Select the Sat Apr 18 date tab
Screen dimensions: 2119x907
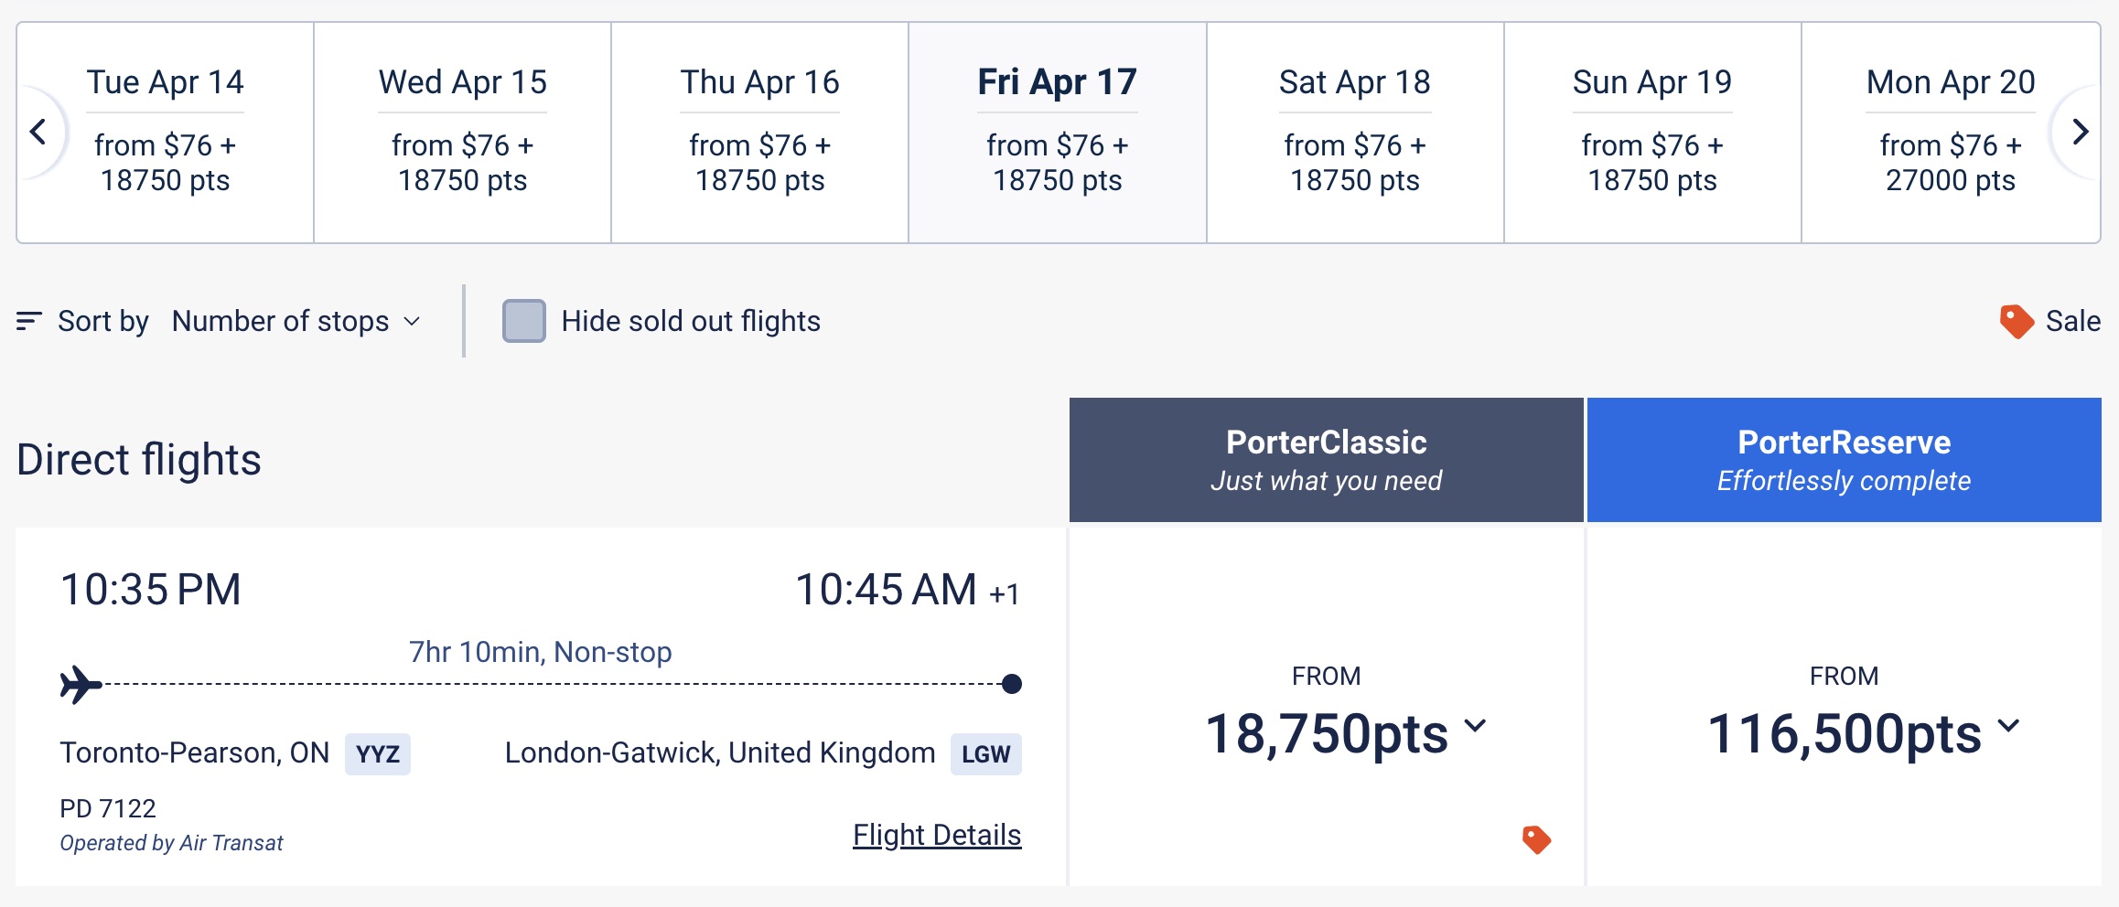pyautogui.click(x=1354, y=132)
